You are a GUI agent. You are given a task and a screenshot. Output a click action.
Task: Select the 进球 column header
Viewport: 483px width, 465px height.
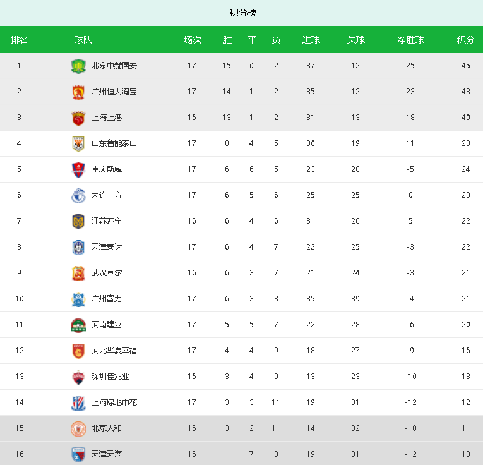[x=311, y=40]
